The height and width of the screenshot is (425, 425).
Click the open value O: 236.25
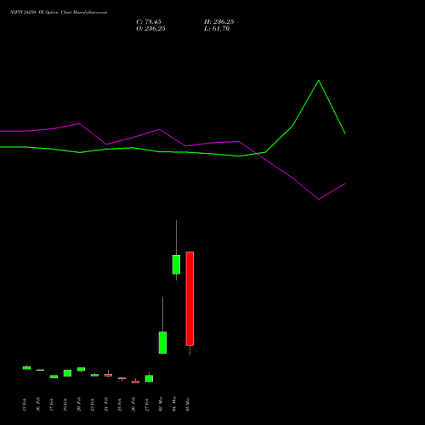coord(150,29)
